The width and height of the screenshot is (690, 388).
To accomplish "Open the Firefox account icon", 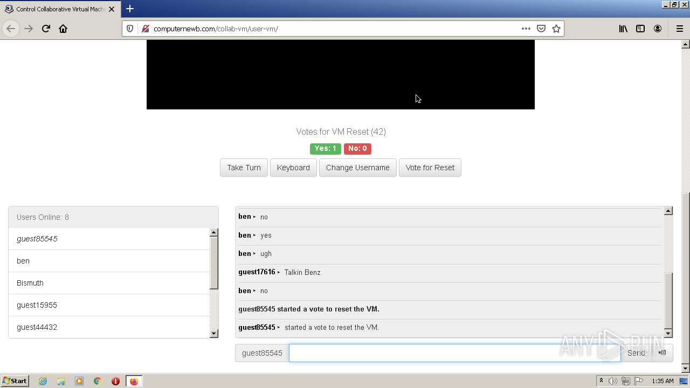I will tap(658, 29).
